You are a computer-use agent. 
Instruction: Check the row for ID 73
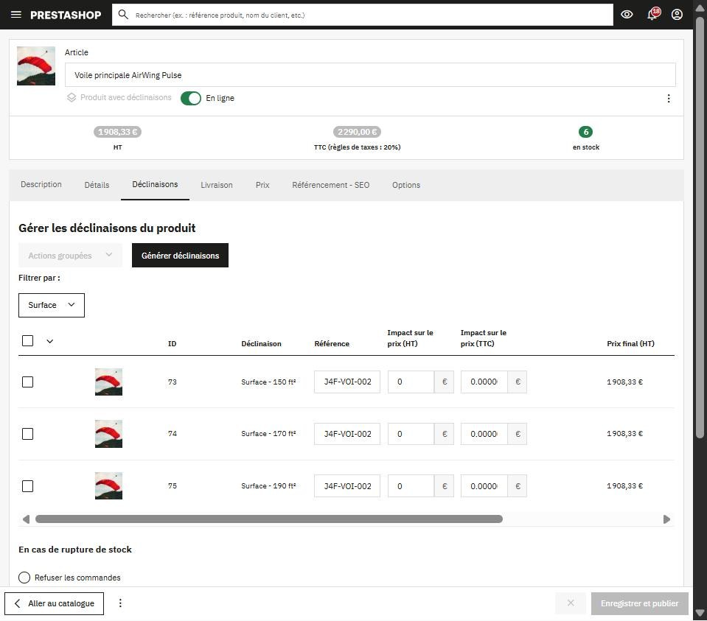click(x=27, y=382)
